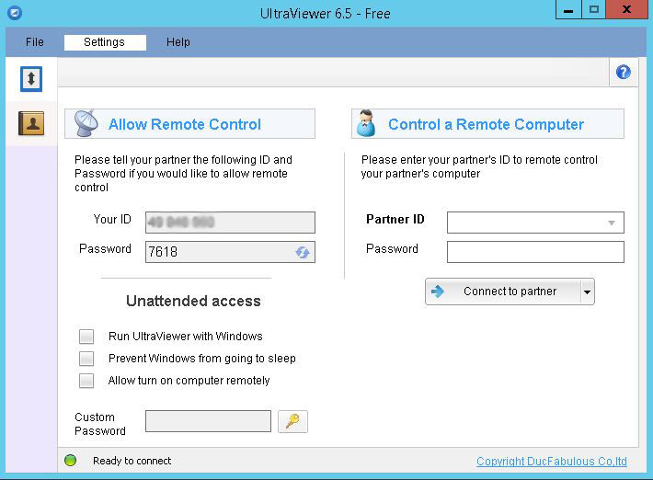Open the Copyright DucFabulous Co,ltd link
653x480 pixels.
551,462
